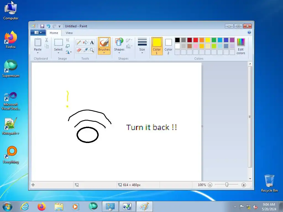The height and width of the screenshot is (212, 283).
Task: Show hidden system tray icons arrow
Action: tap(235, 207)
